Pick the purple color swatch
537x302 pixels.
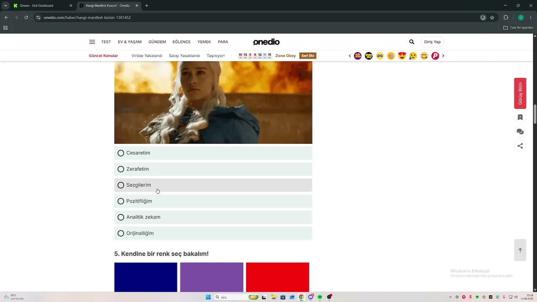(x=211, y=277)
